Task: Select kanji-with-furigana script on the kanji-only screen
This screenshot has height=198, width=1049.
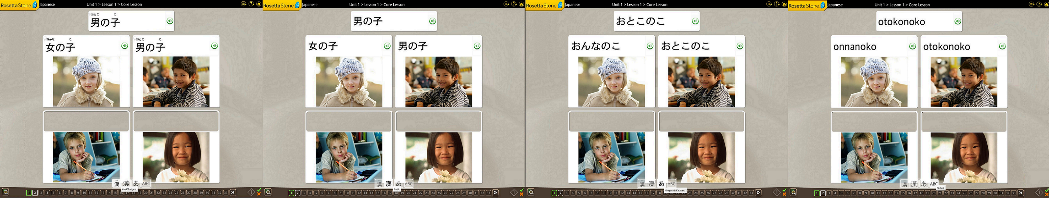Action: 380,183
